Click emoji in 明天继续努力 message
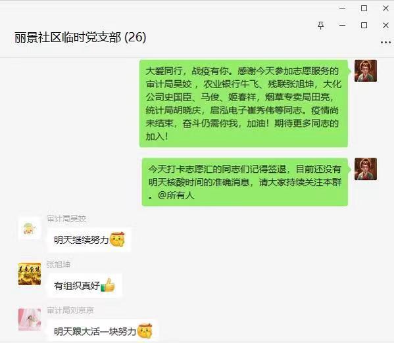Image resolution: width=394 pixels, height=343 pixels. coord(117,239)
